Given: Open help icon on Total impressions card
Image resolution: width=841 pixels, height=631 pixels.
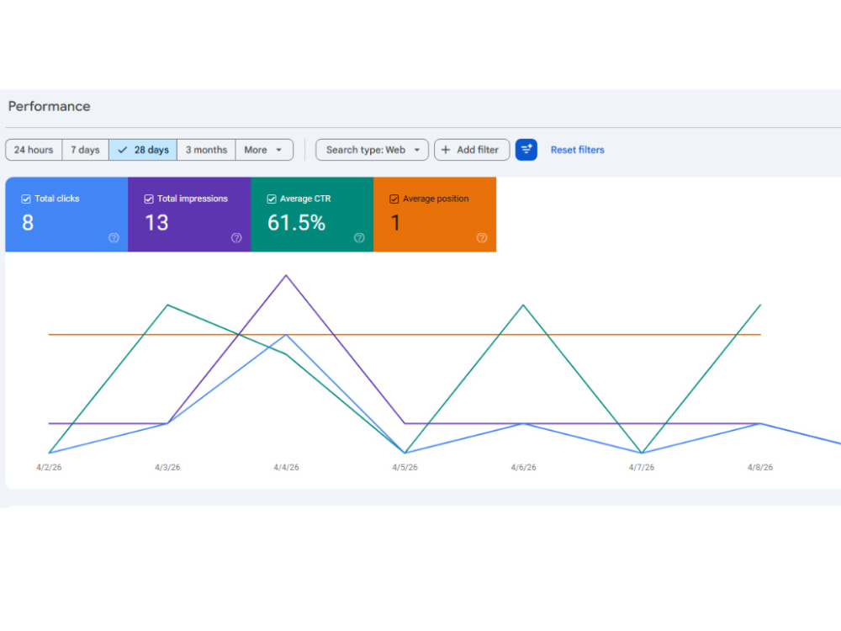Looking at the screenshot, I should click(236, 238).
